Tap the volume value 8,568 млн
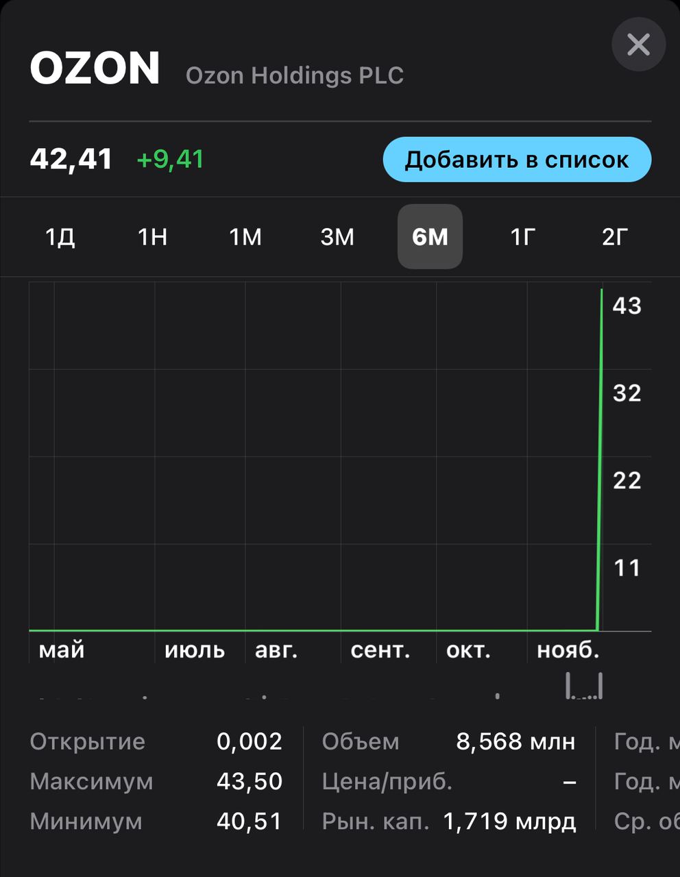The image size is (680, 877). click(515, 741)
